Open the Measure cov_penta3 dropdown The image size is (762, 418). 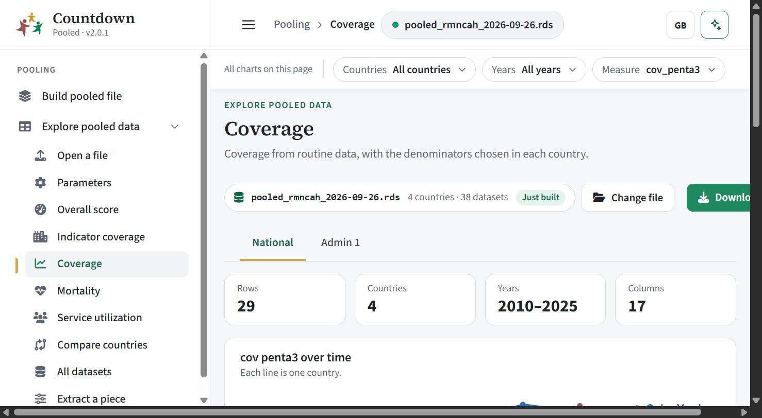pos(659,69)
